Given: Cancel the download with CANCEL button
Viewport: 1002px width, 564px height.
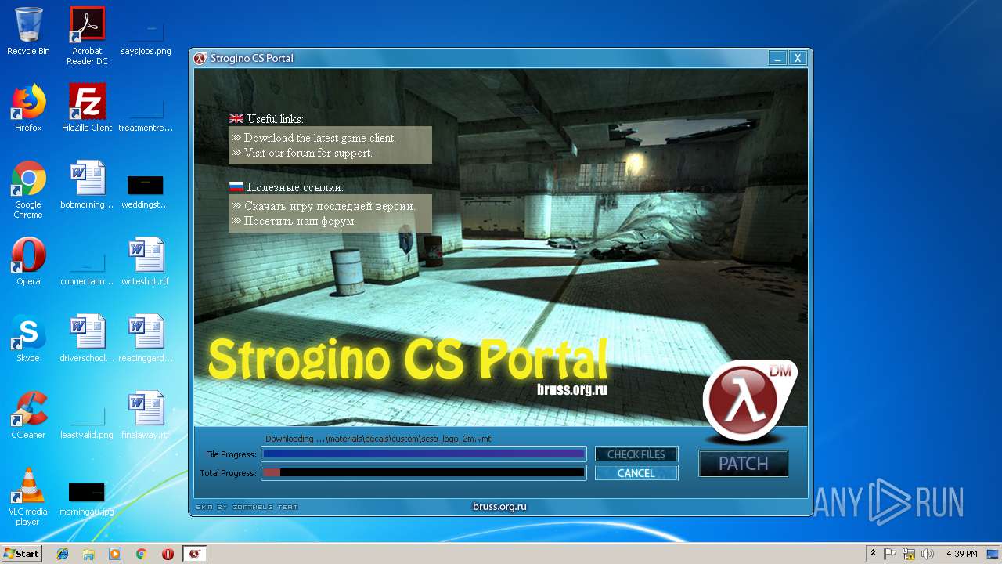Looking at the screenshot, I should tap(636, 473).
